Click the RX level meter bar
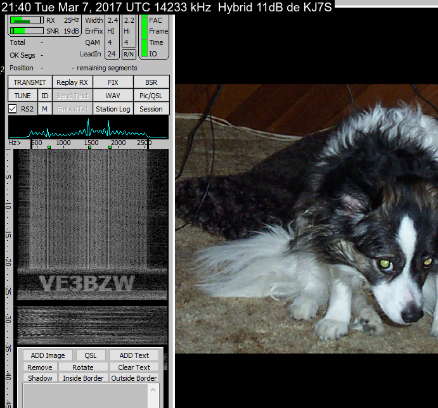The image size is (438, 408). pos(27,20)
